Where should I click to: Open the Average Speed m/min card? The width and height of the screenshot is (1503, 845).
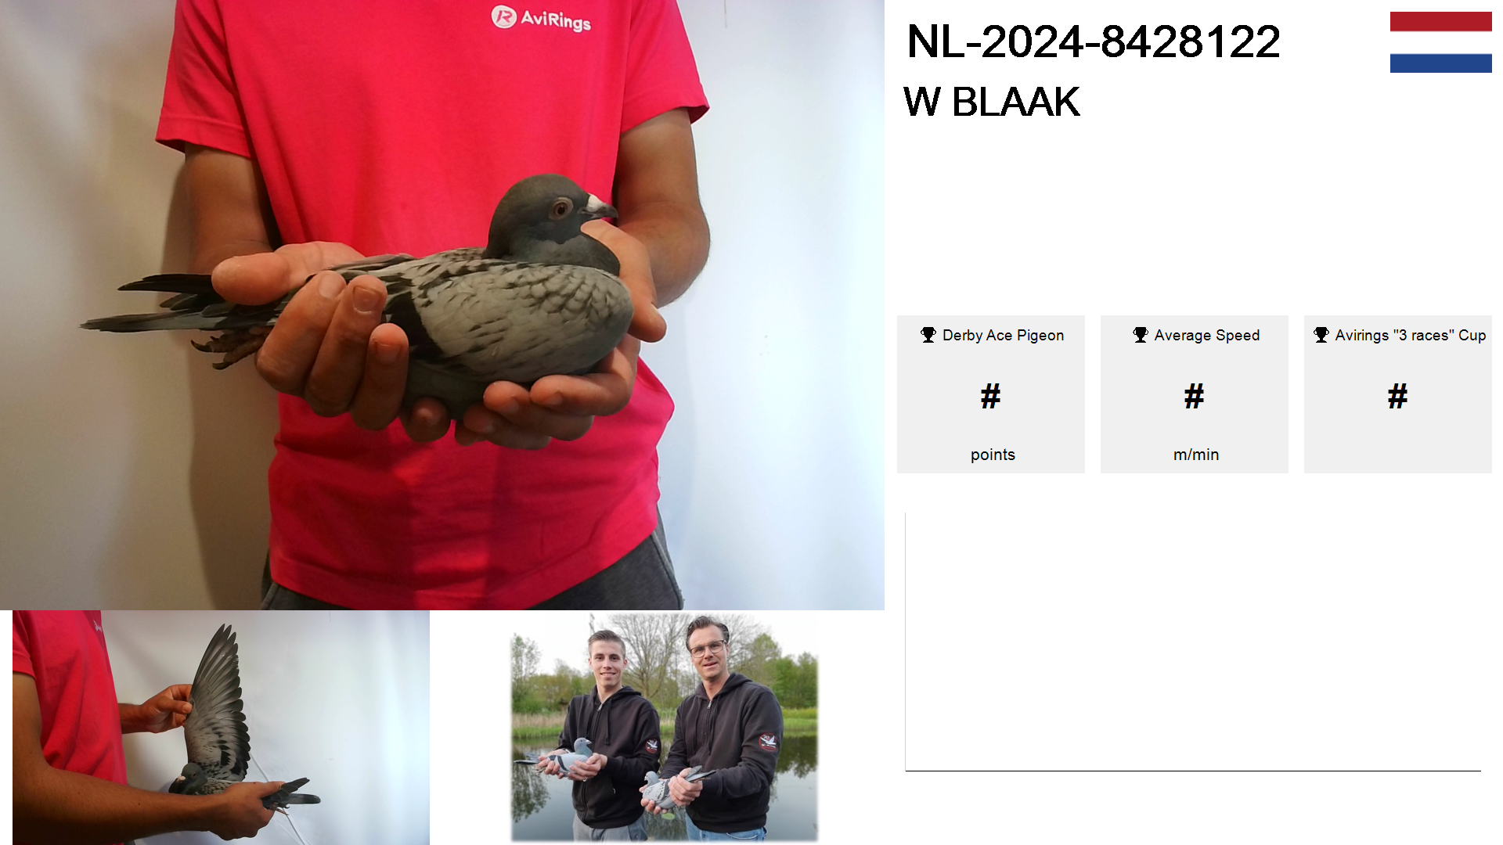[1195, 394]
